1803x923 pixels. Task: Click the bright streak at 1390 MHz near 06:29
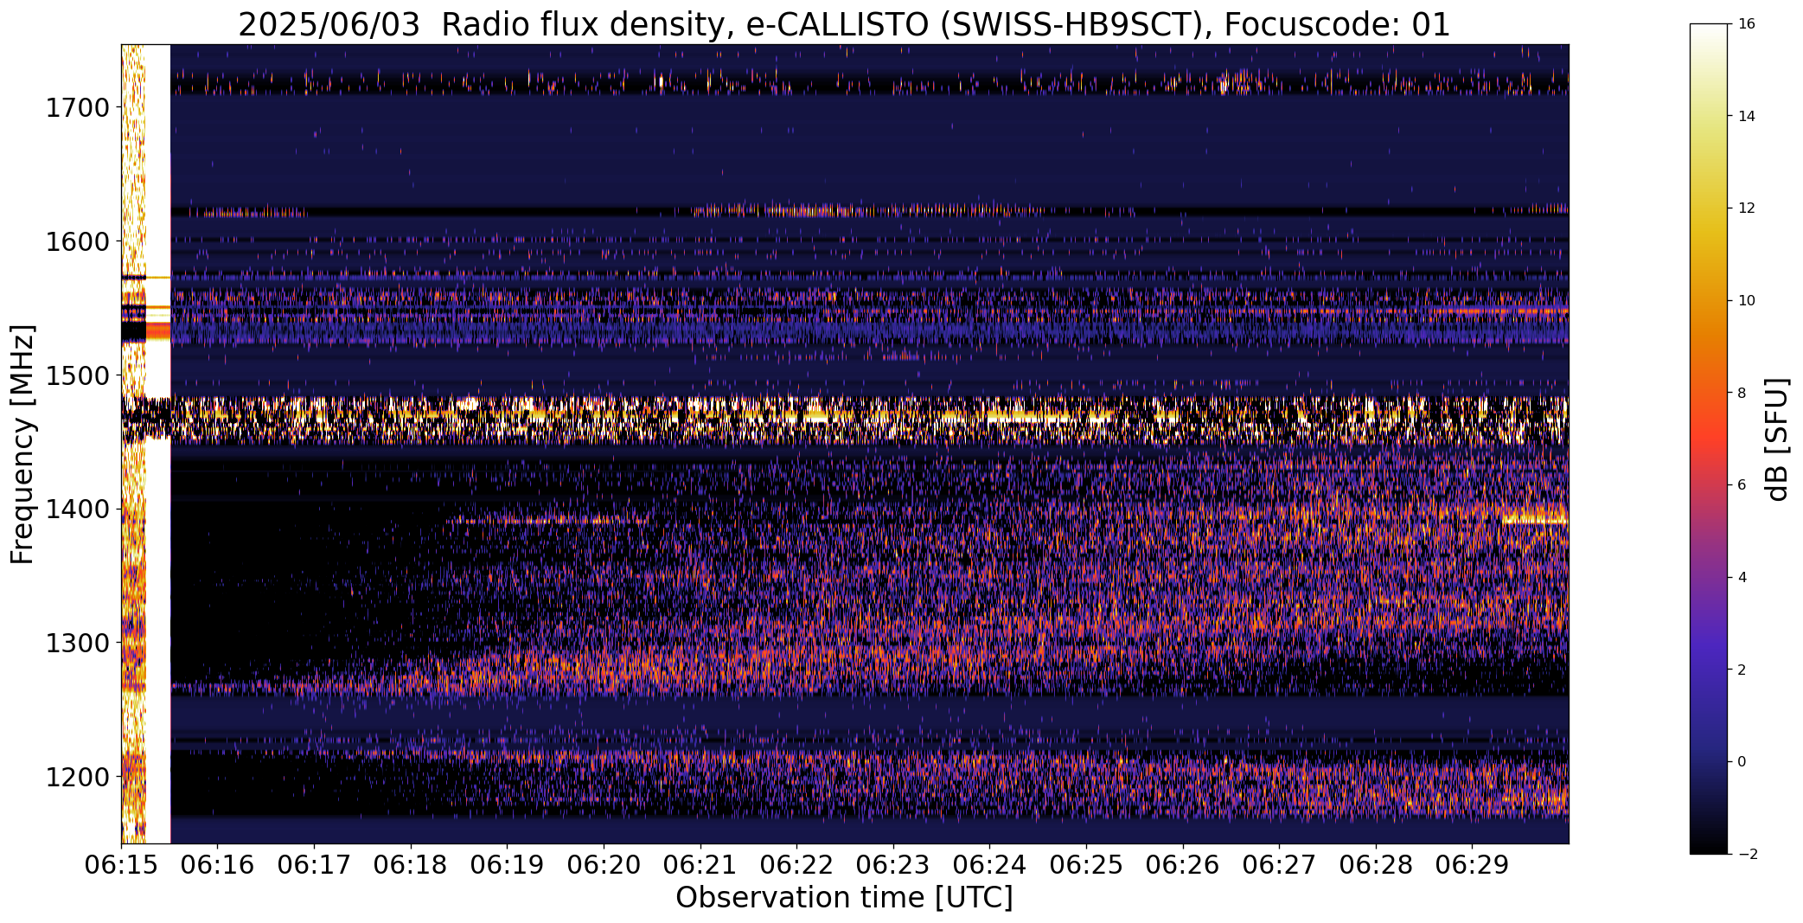coord(1535,520)
